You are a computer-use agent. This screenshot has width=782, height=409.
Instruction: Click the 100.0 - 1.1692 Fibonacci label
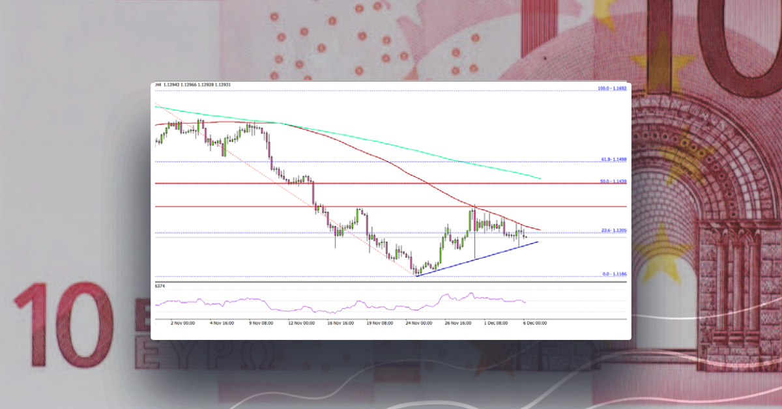click(611, 89)
